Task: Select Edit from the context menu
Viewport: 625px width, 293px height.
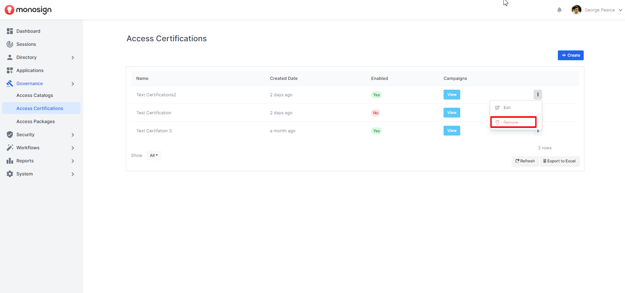Action: coord(507,108)
